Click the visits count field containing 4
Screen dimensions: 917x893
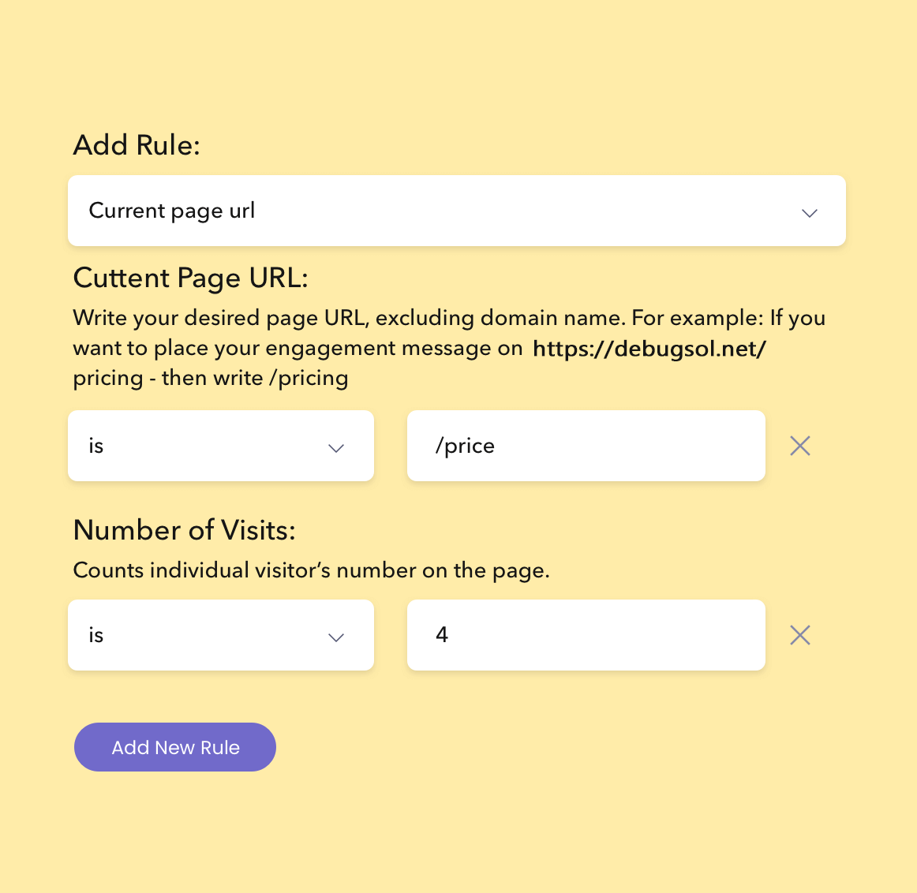(586, 635)
